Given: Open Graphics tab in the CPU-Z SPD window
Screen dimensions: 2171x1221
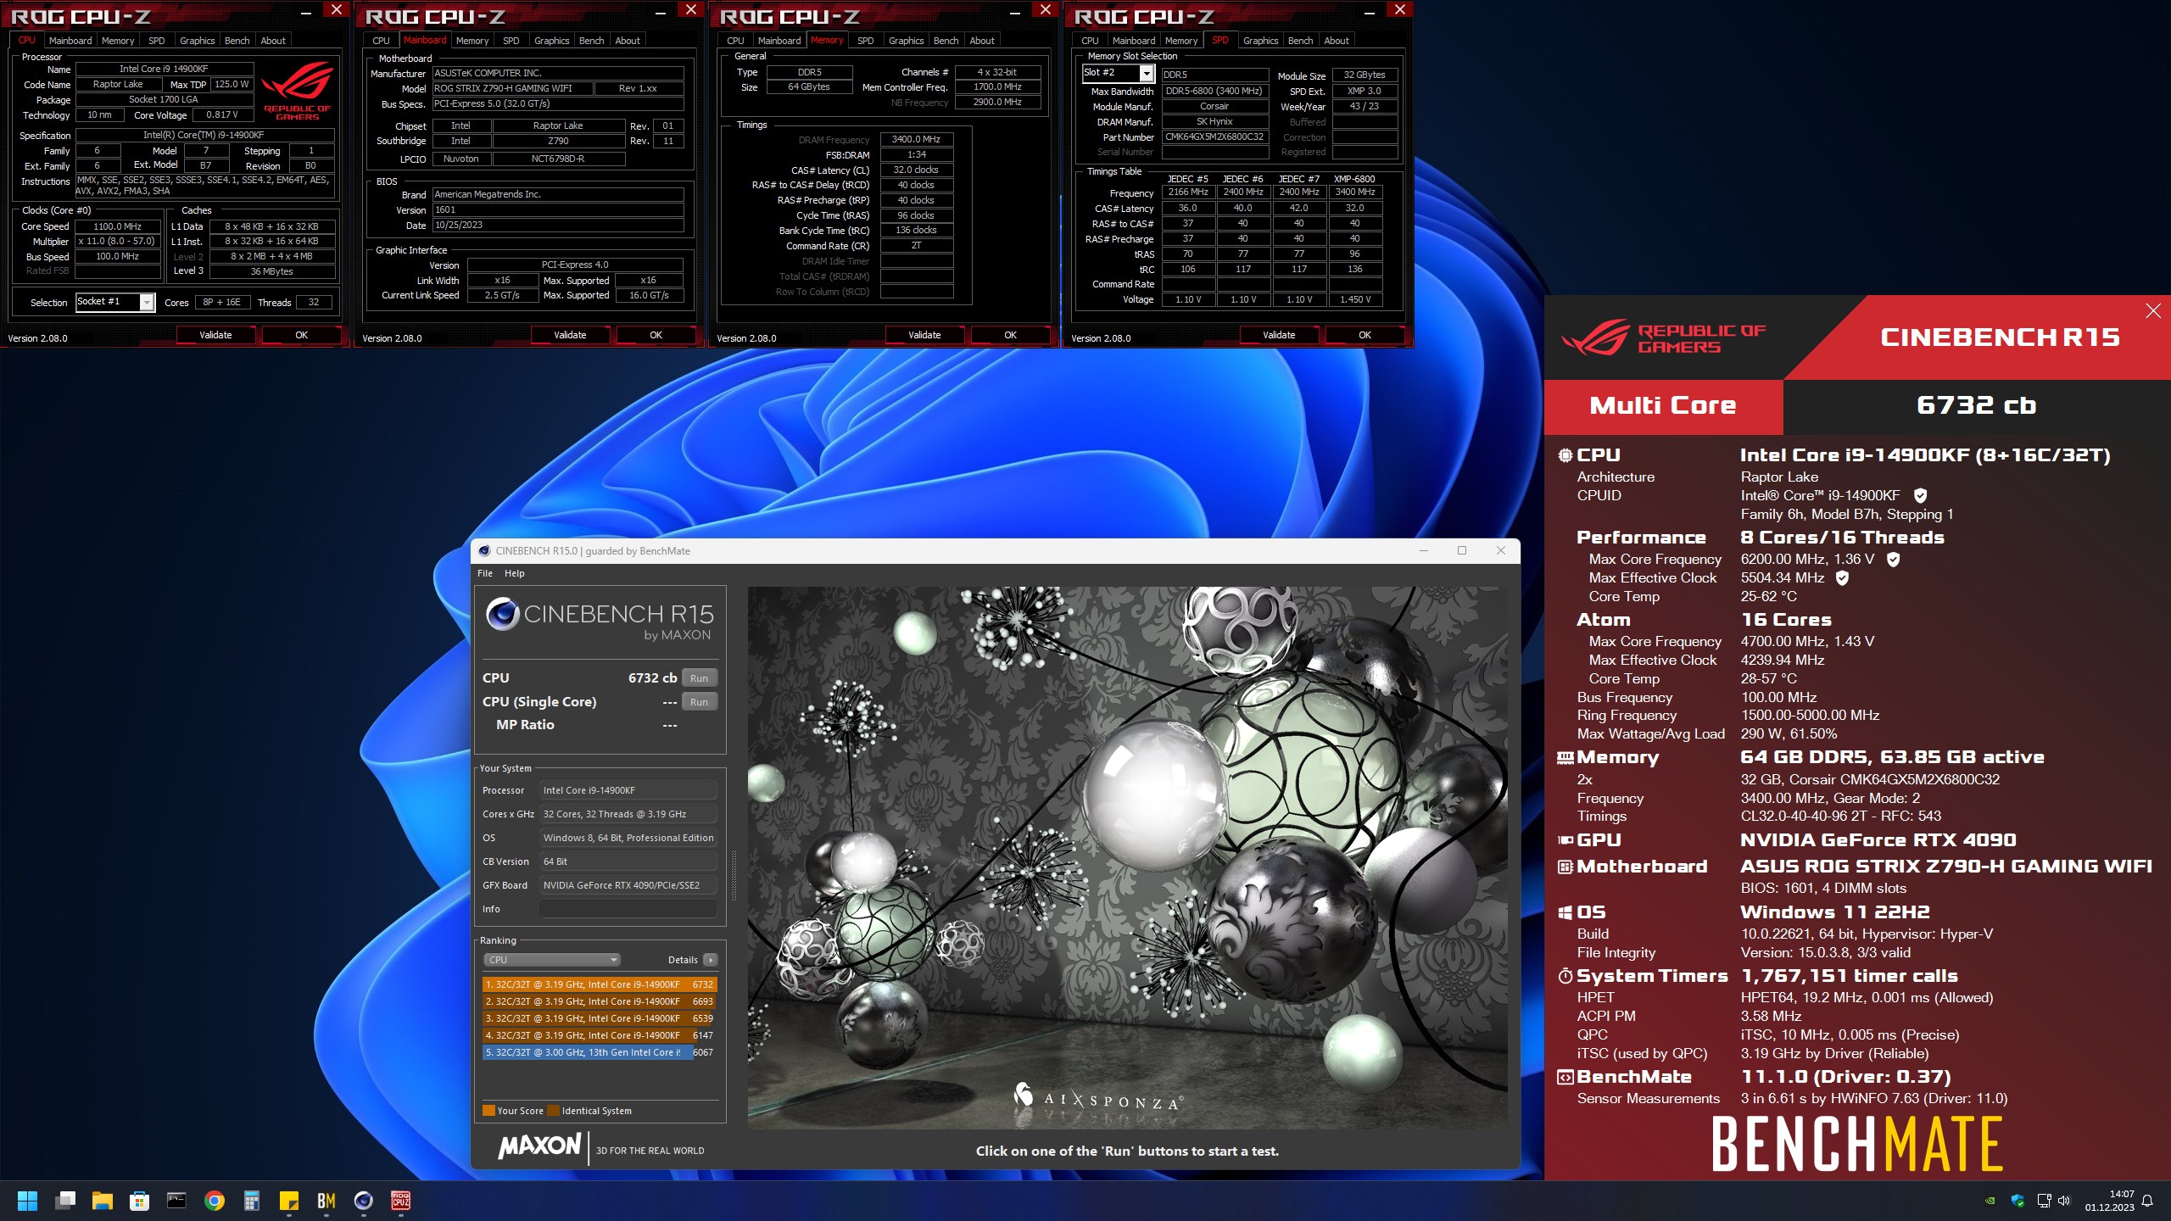Looking at the screenshot, I should [1261, 41].
